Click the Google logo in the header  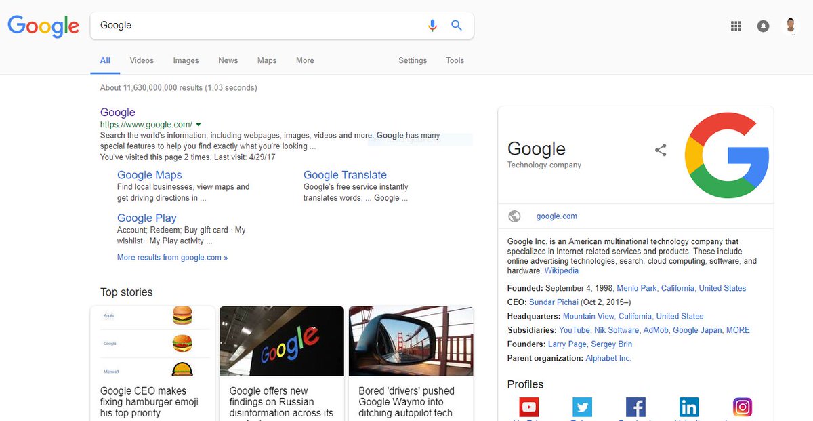[x=43, y=26]
